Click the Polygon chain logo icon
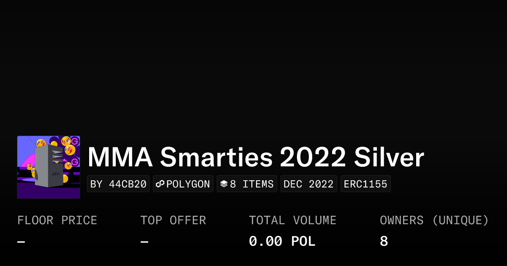 [160, 184]
